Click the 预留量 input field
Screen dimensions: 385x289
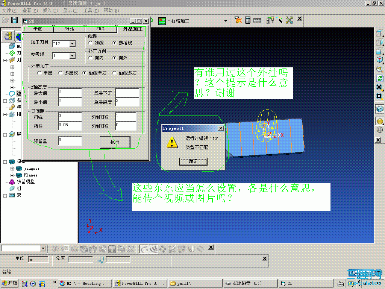click(x=70, y=141)
